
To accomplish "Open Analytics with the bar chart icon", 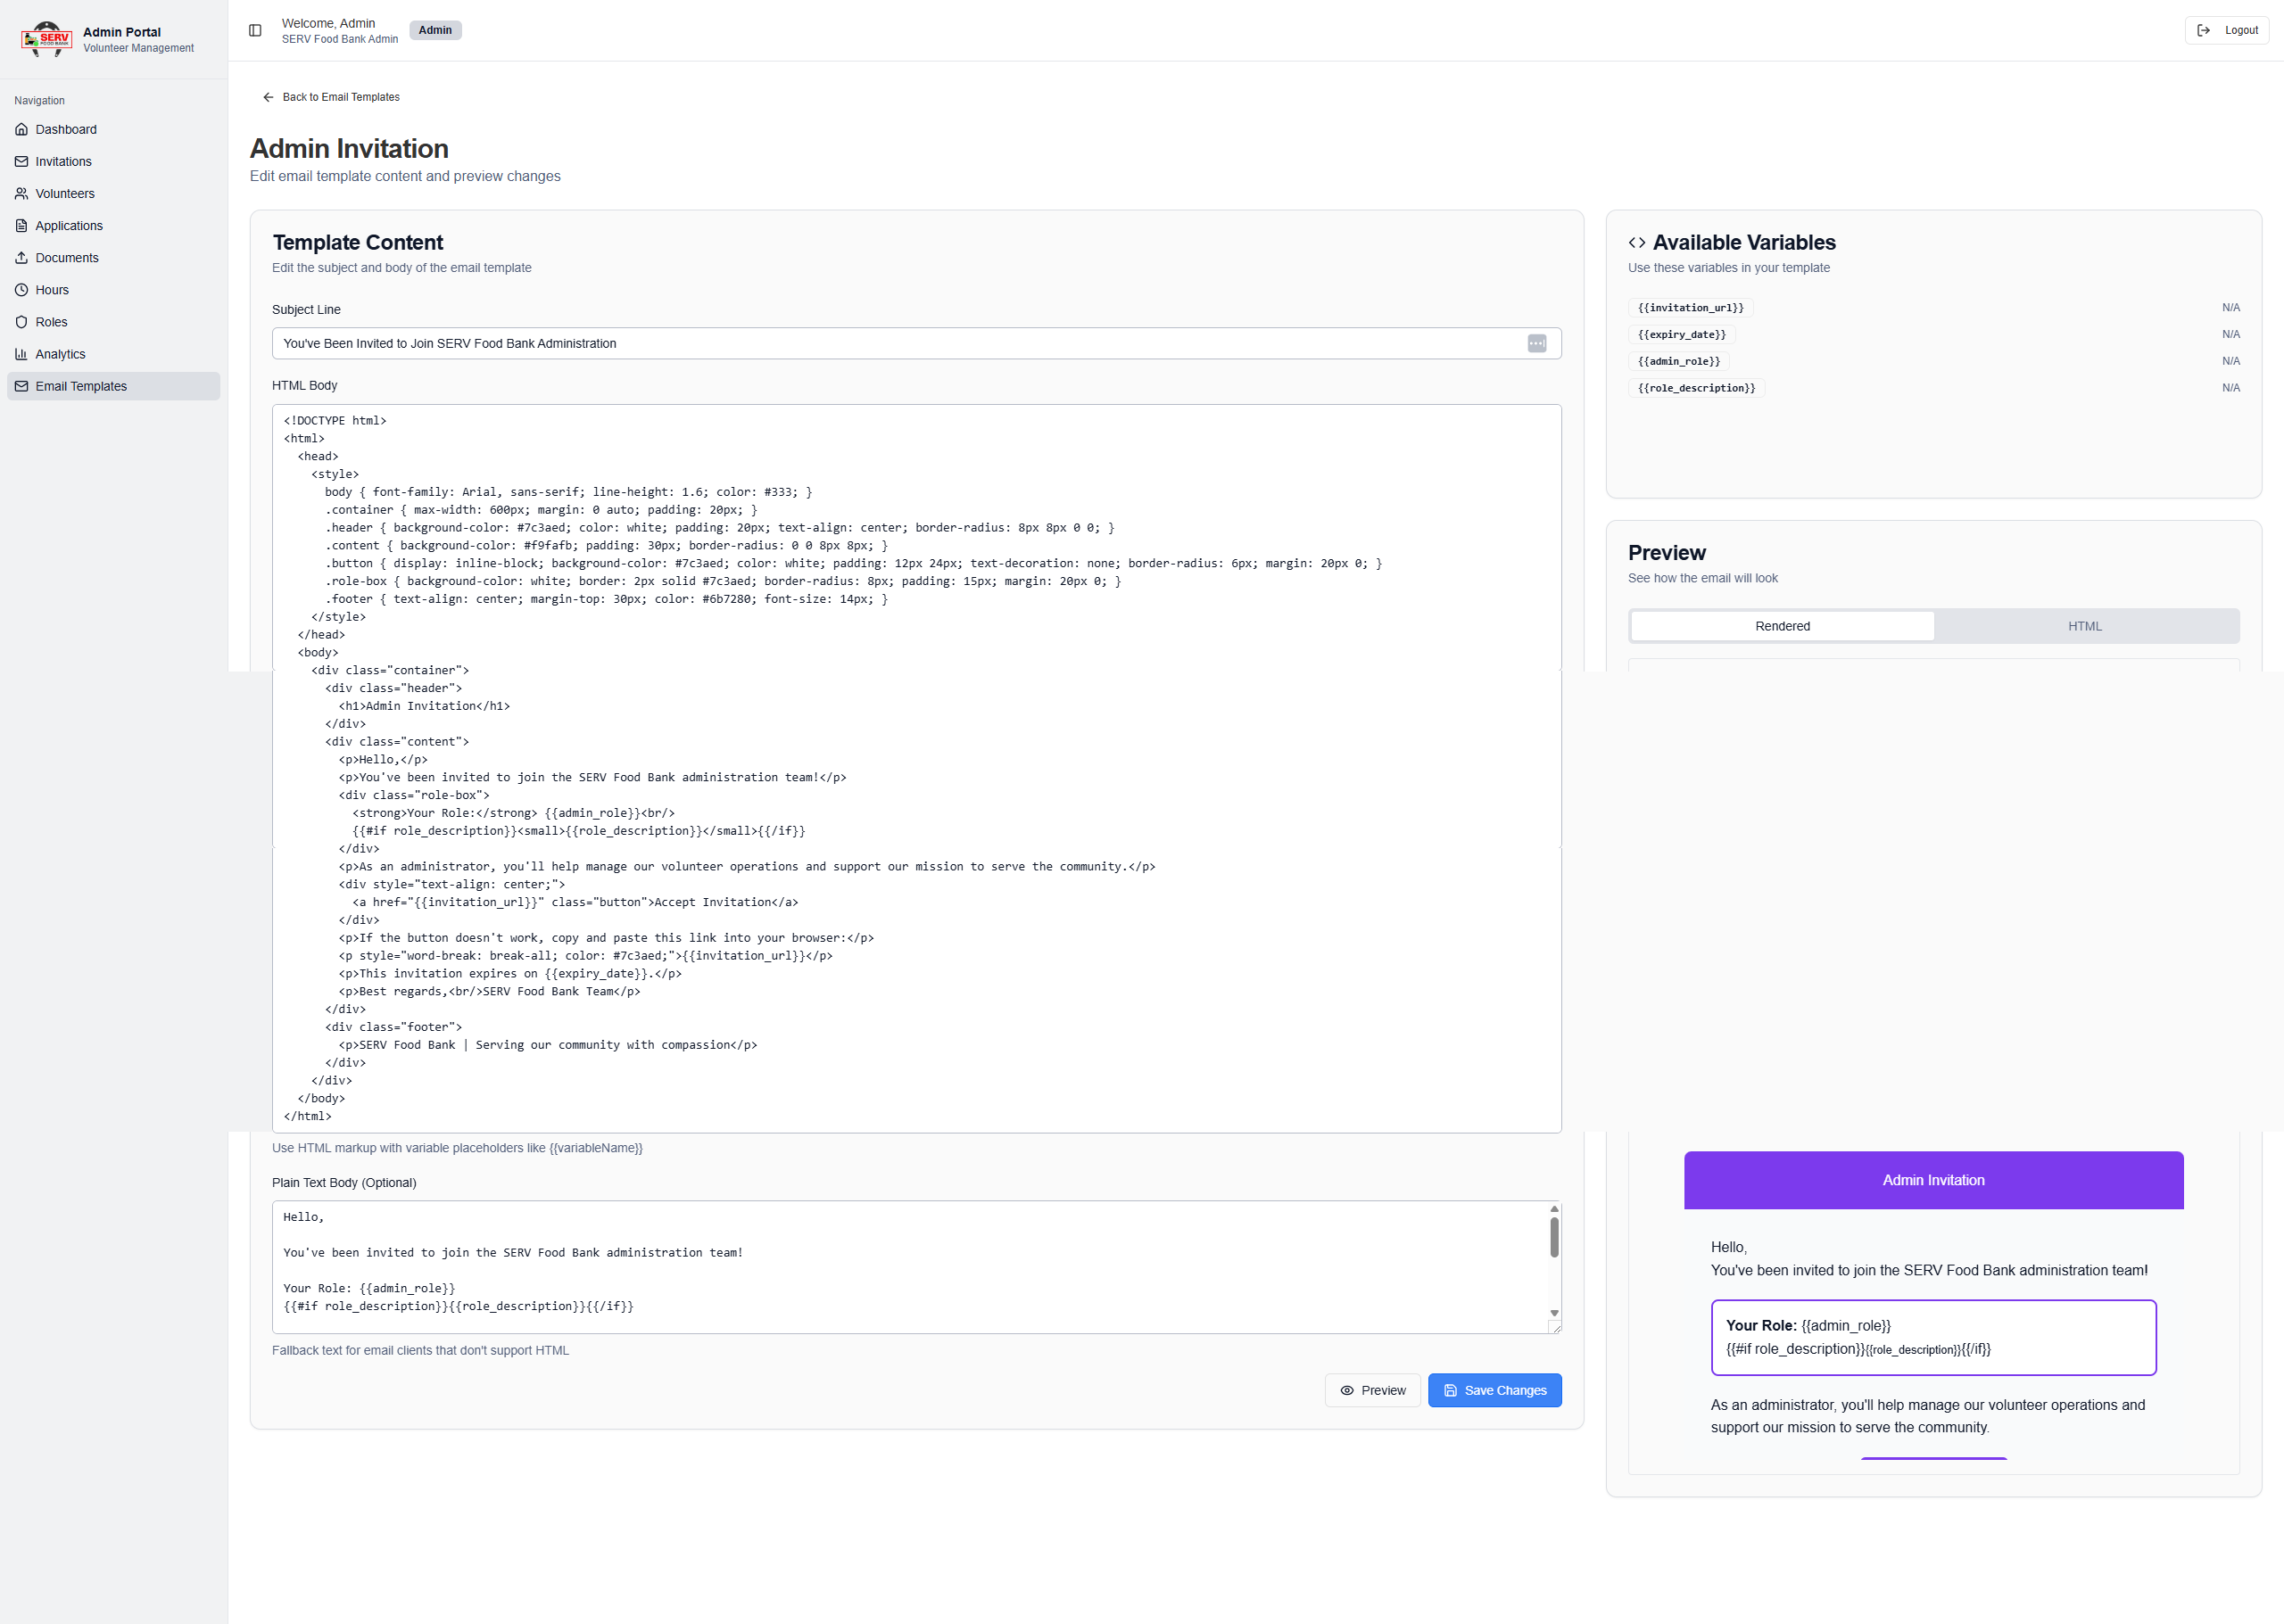I will click(21, 354).
